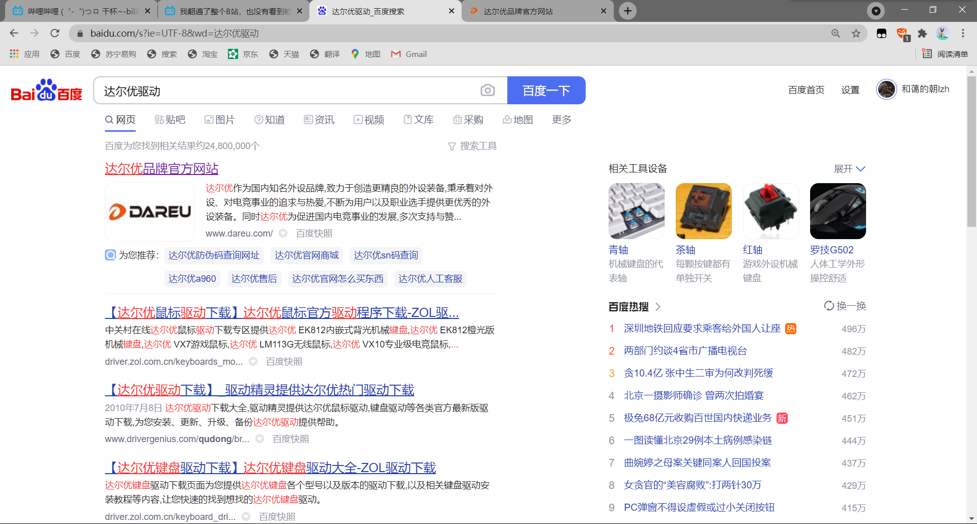Open the 红轴 switch thumbnail
This screenshot has width=977, height=524.
point(771,211)
